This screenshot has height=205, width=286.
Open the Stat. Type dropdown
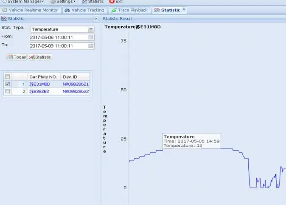pos(91,29)
